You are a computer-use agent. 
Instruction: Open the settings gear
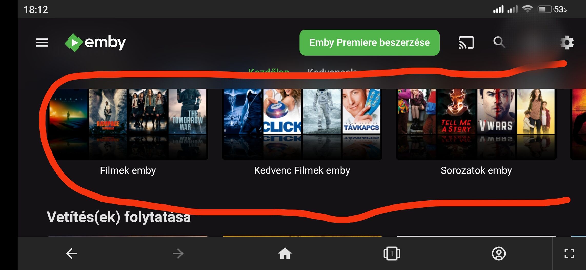567,42
